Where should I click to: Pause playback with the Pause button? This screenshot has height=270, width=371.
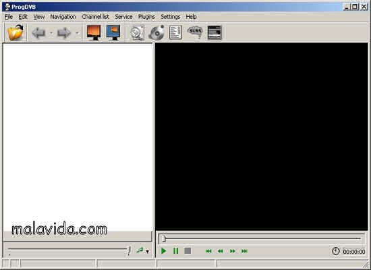pyautogui.click(x=176, y=251)
